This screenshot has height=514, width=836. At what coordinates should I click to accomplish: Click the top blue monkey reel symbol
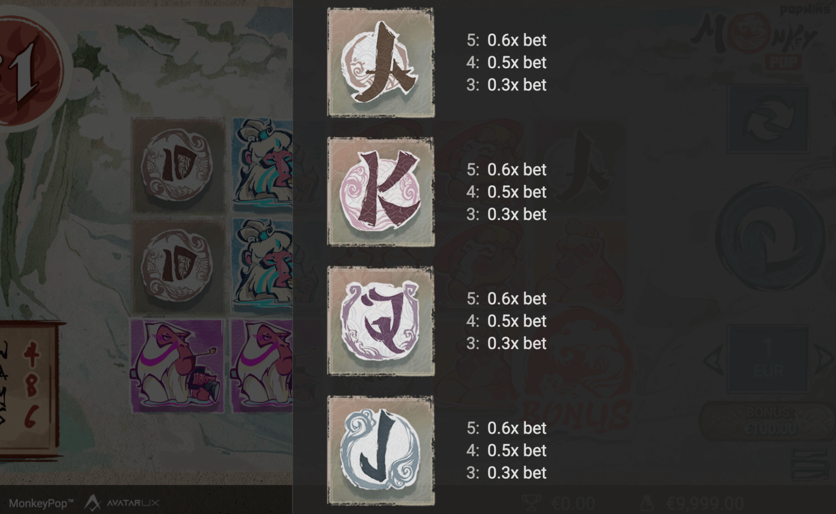(x=262, y=166)
